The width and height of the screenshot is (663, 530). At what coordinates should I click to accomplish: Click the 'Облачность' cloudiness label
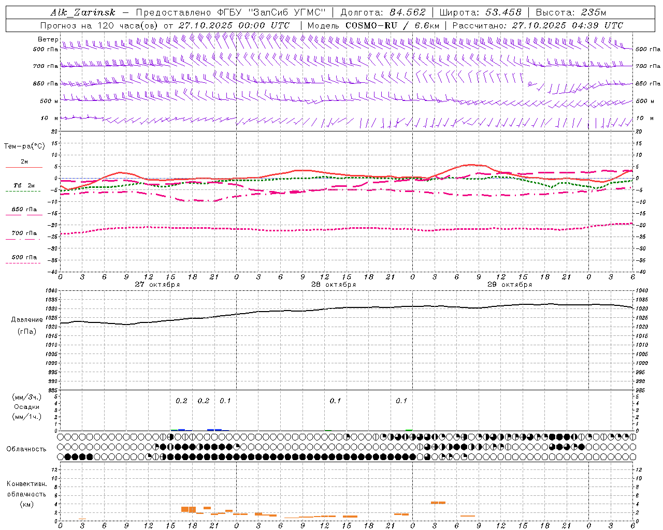(26, 449)
